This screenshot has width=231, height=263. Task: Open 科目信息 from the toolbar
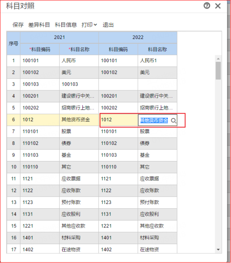tap(66, 25)
